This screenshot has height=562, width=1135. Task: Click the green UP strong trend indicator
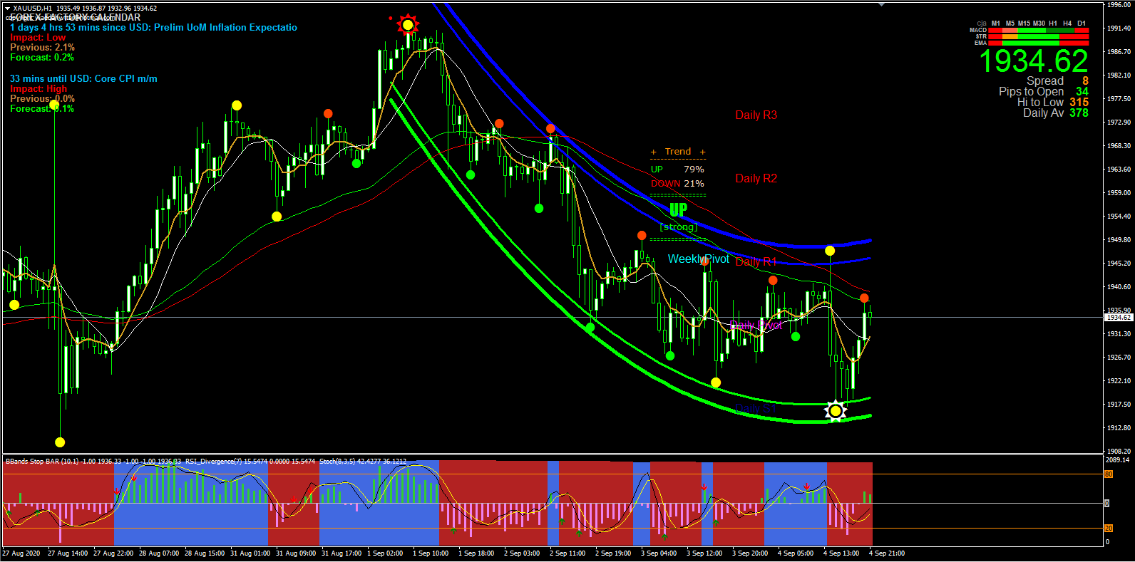pos(678,210)
